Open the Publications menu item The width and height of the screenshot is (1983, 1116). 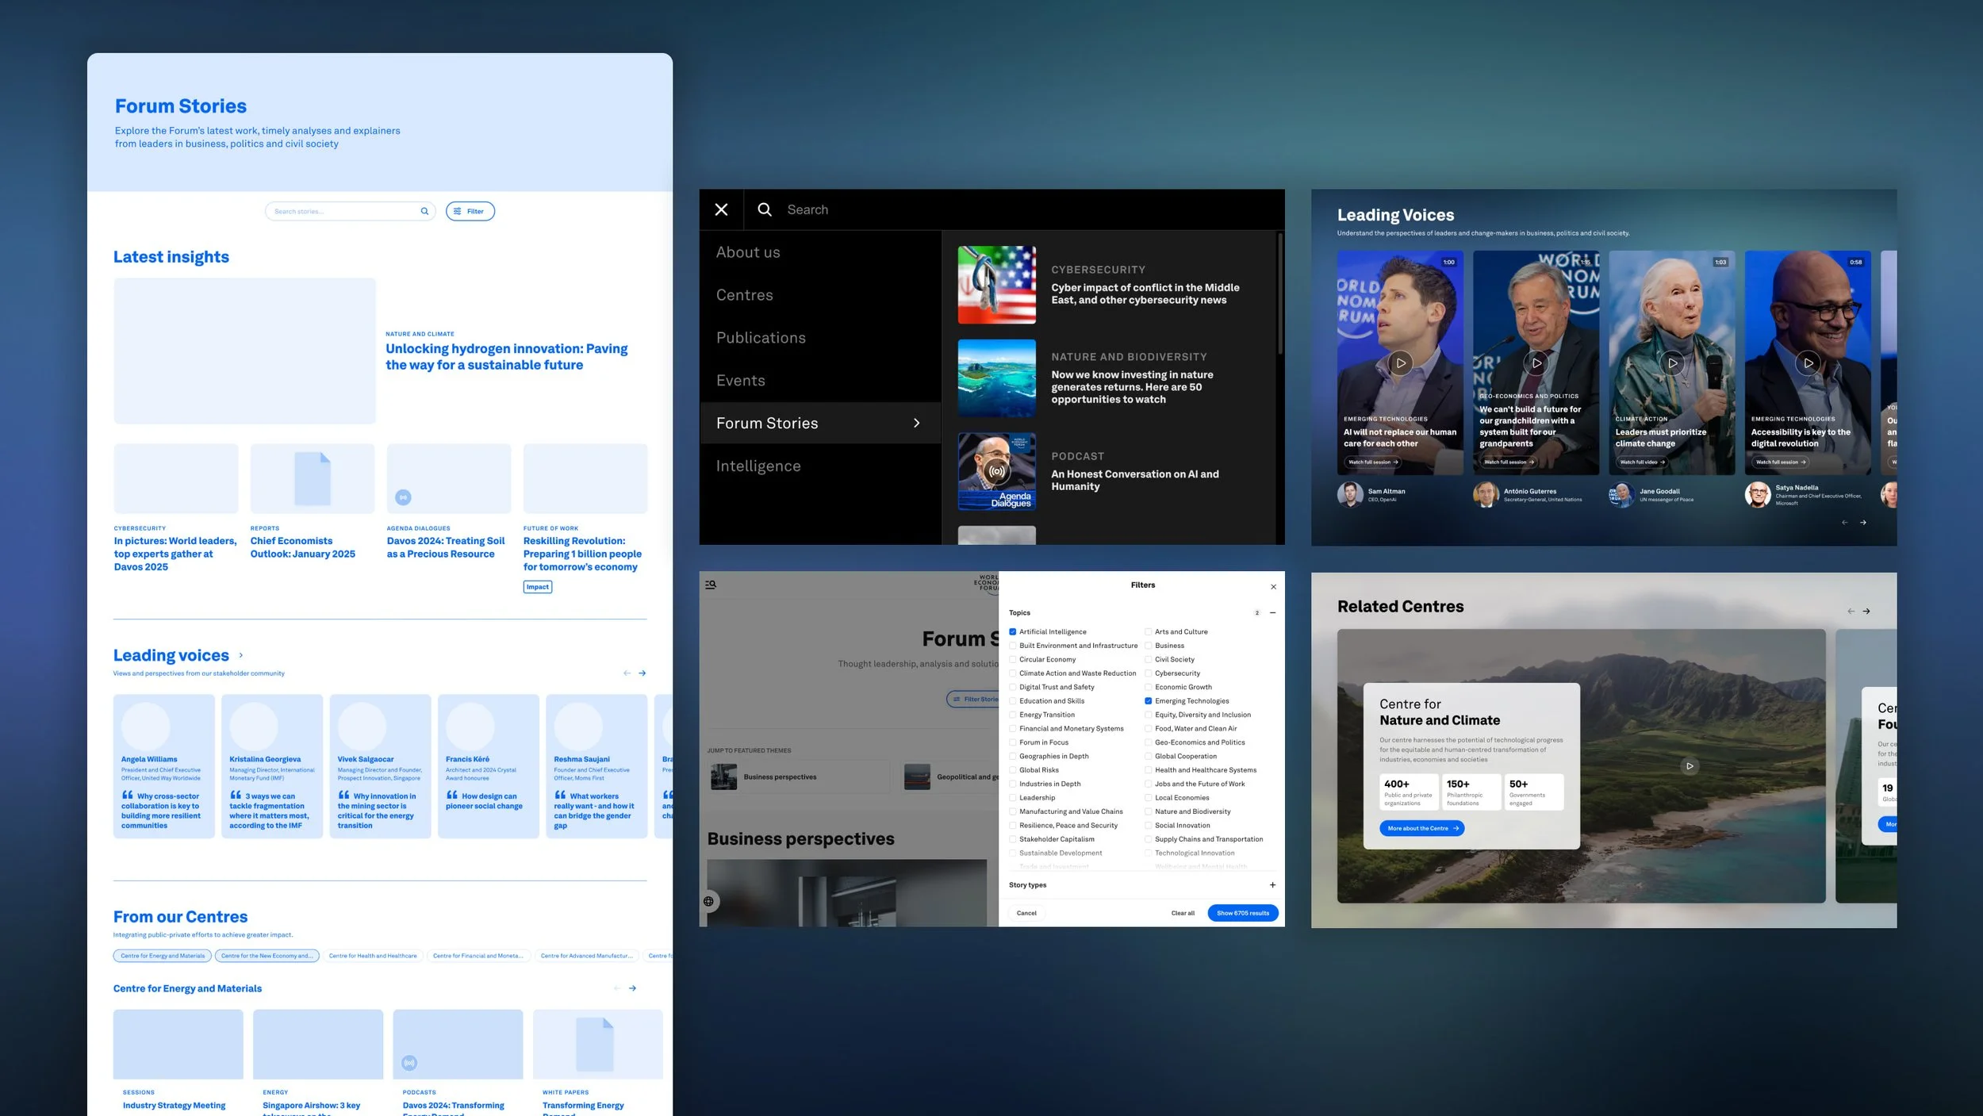761,338
